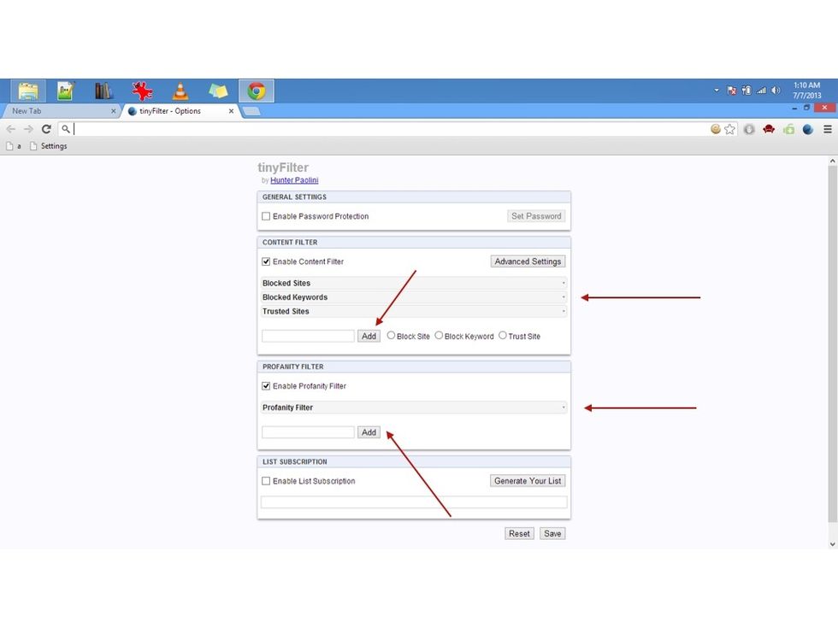Open Chrome's hamburger menu
Image resolution: width=838 pixels, height=628 pixels.
(827, 129)
